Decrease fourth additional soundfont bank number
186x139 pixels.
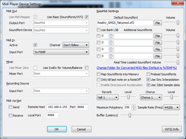tap(111, 57)
